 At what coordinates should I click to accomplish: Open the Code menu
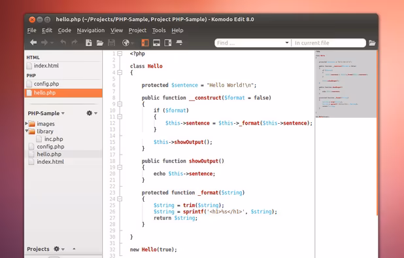point(65,30)
